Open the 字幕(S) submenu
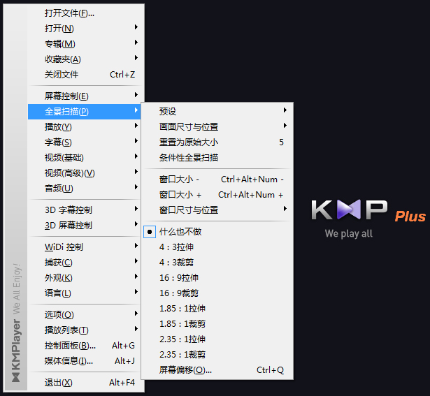This screenshot has height=396, width=430. pos(59,142)
